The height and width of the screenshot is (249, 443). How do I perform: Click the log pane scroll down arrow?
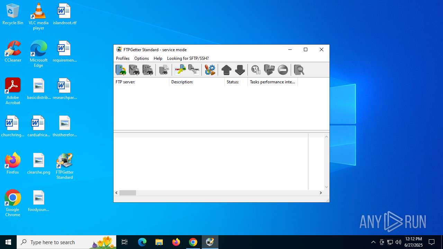click(326, 187)
